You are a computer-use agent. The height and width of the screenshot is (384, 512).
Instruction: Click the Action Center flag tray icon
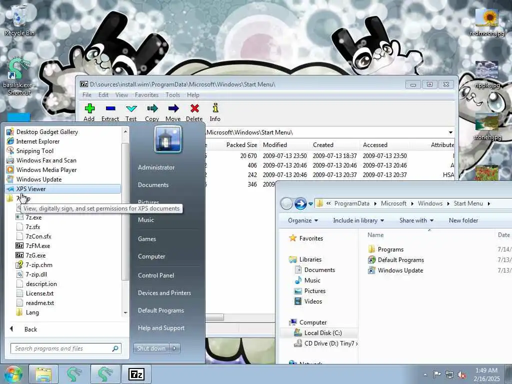[437, 374]
